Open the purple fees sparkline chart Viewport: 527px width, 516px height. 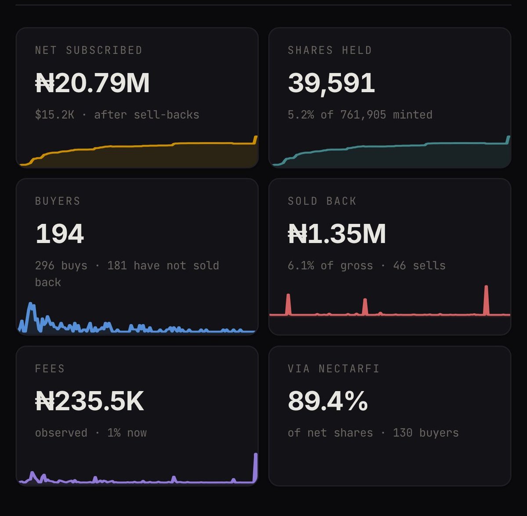pyautogui.click(x=137, y=469)
